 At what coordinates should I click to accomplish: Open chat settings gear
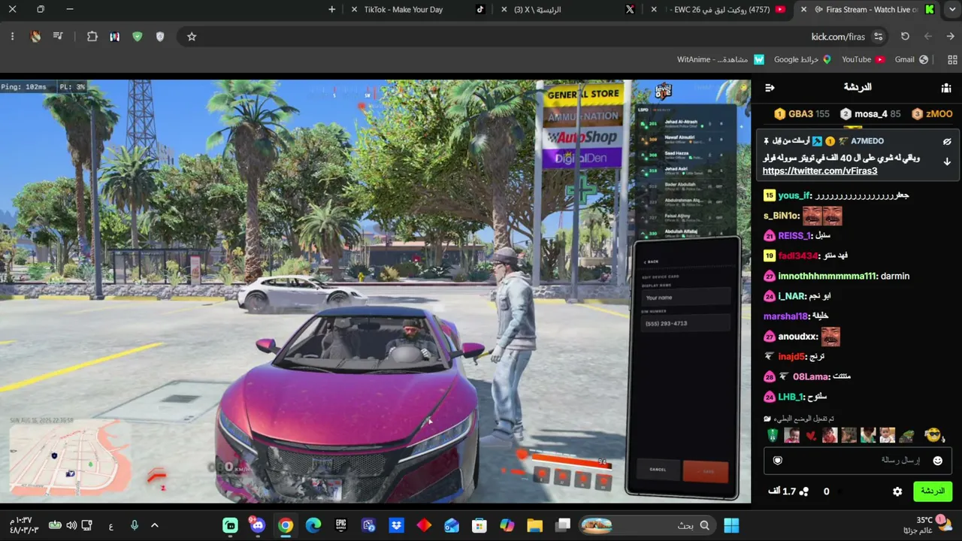point(897,491)
